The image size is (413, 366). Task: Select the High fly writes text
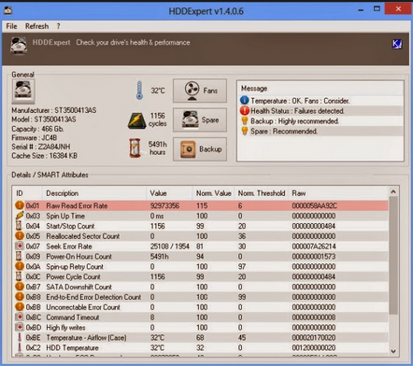pos(65,328)
